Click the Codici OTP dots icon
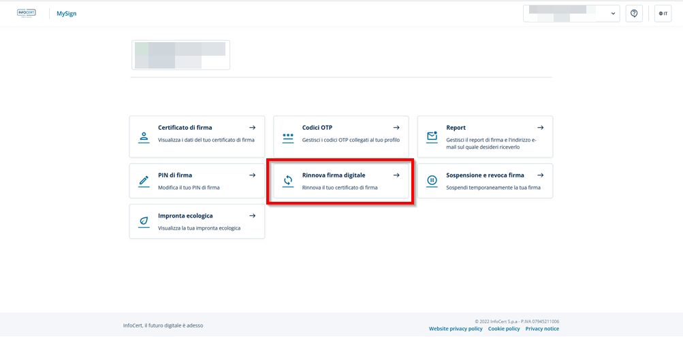683x337 pixels. coord(287,137)
